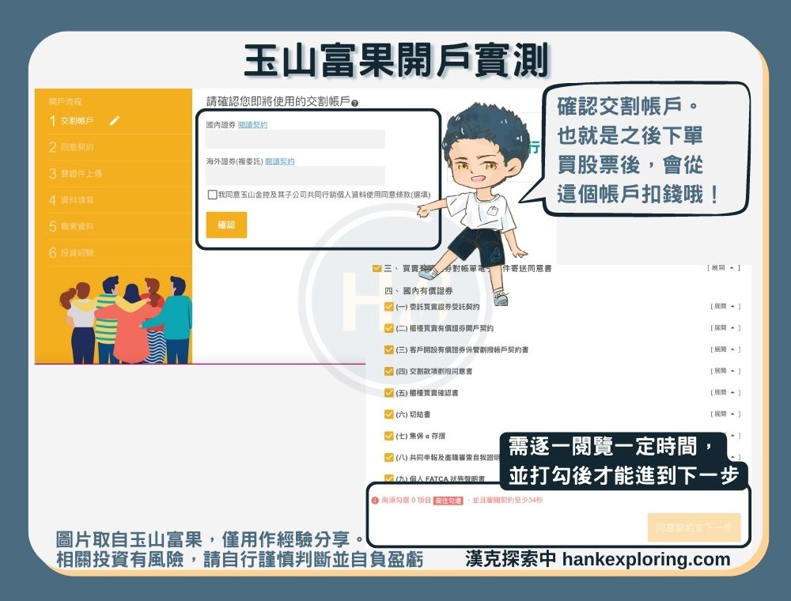The width and height of the screenshot is (791, 601).
Task: Select step 5 職業資料
Action: point(71,226)
